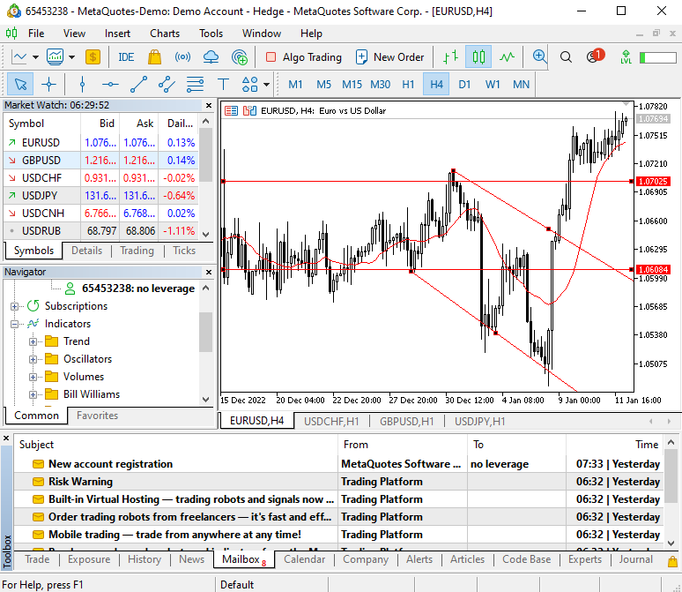Expand the Bill Williams folder
The width and height of the screenshot is (682, 592).
point(33,394)
